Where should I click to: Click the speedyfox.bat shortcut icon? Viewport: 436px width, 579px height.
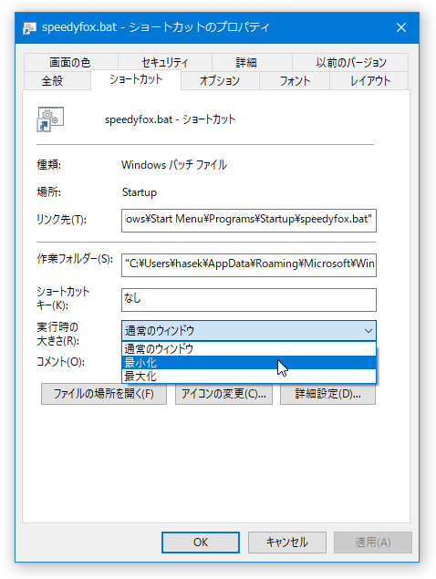click(50, 119)
